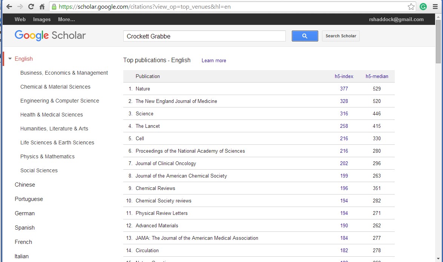Reload the page with the refresh icon
The width and height of the screenshot is (443, 262).
coord(31,6)
